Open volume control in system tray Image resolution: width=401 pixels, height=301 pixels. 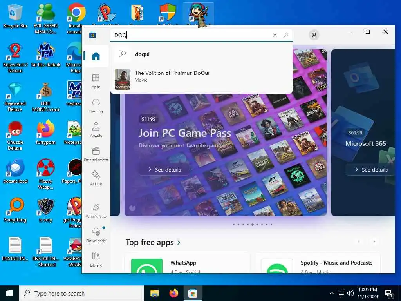350,293
